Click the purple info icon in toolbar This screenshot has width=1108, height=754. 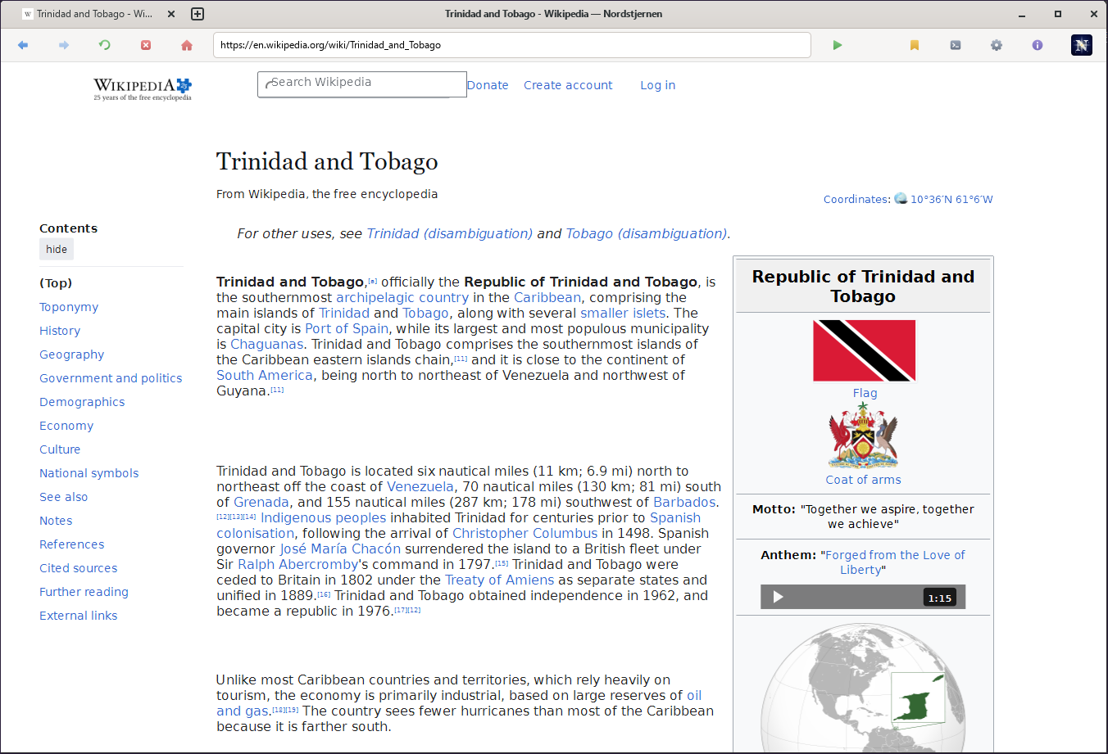(1038, 45)
